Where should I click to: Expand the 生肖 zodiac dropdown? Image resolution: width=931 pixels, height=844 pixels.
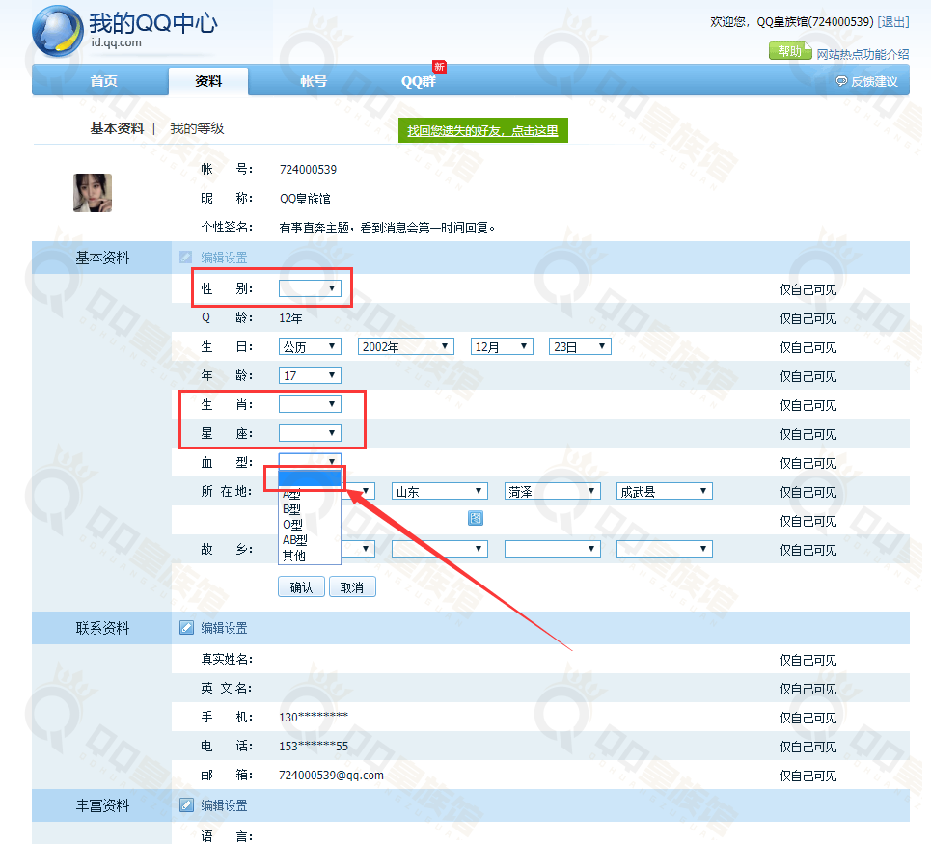310,404
